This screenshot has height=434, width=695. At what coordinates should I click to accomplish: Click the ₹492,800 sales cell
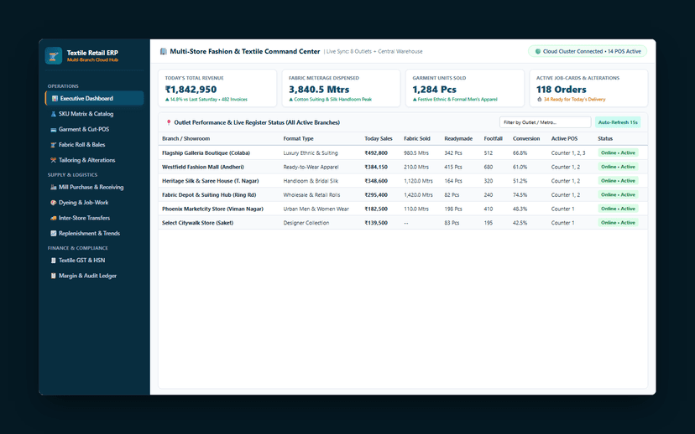point(376,153)
